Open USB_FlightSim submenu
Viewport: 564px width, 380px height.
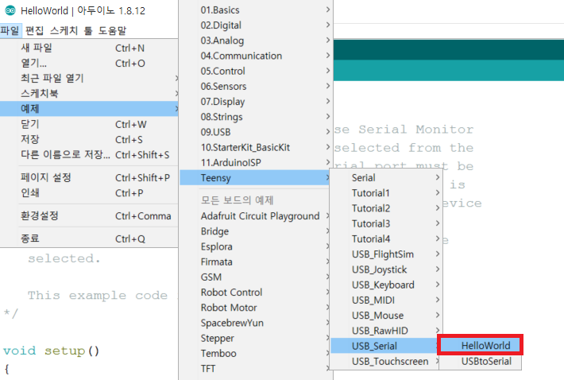click(x=386, y=254)
